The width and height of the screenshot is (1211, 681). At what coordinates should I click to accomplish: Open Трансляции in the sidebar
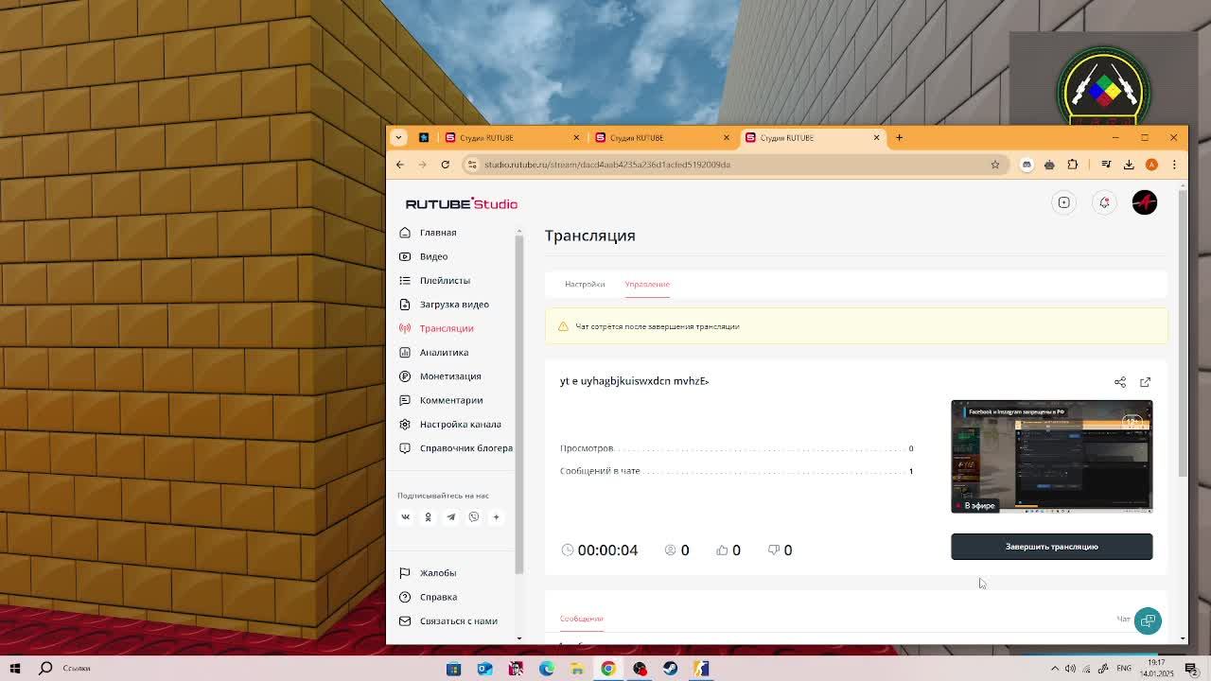coord(447,328)
